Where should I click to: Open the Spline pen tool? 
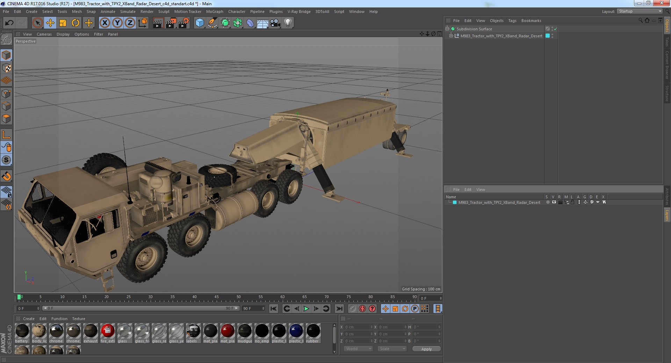212,23
